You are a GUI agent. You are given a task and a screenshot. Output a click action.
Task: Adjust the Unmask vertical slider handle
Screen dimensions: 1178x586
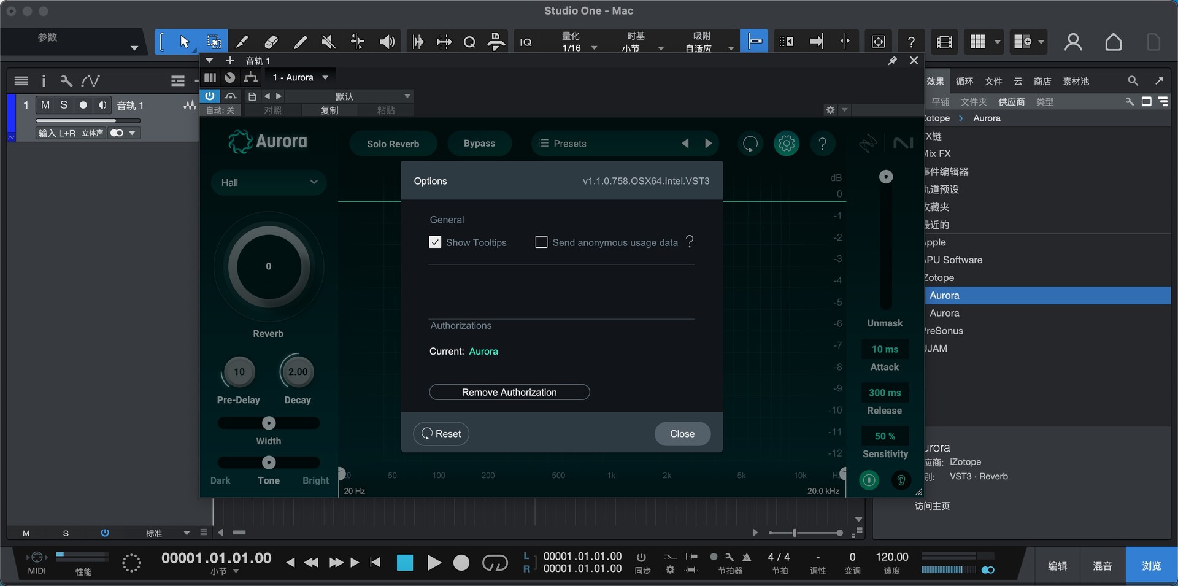[x=885, y=177]
